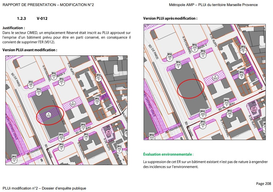Screen dimensions: 273x192
Task: Click the pink 'EP 028' marker on the after-modification map
Action: point(254,109)
